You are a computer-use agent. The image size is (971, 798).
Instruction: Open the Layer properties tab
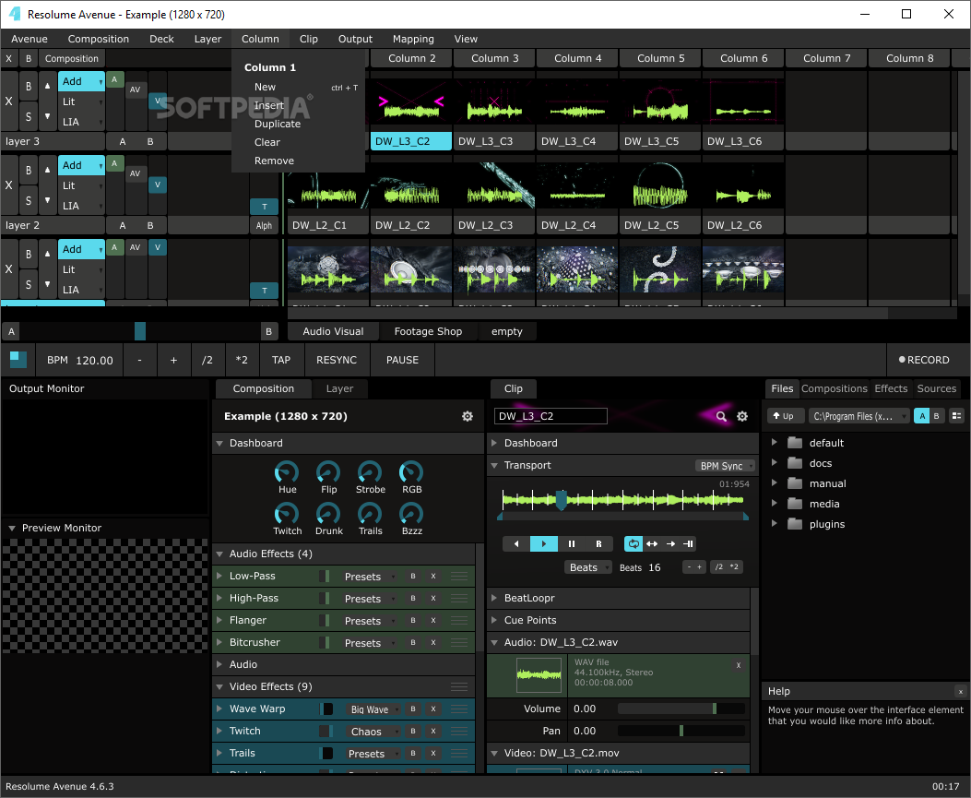click(x=339, y=388)
